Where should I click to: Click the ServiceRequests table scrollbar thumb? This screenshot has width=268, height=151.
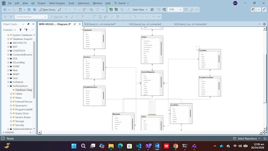point(161,82)
